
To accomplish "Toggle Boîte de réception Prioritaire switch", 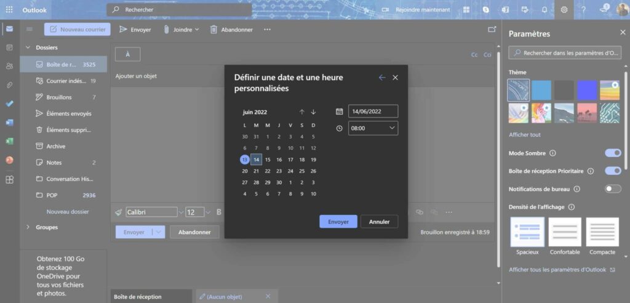I will point(613,171).
